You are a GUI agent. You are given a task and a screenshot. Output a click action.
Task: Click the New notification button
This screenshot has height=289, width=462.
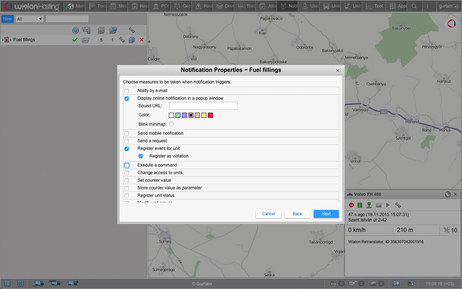(7, 19)
